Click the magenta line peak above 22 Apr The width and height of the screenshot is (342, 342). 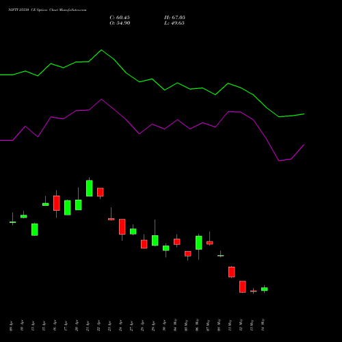click(101, 99)
